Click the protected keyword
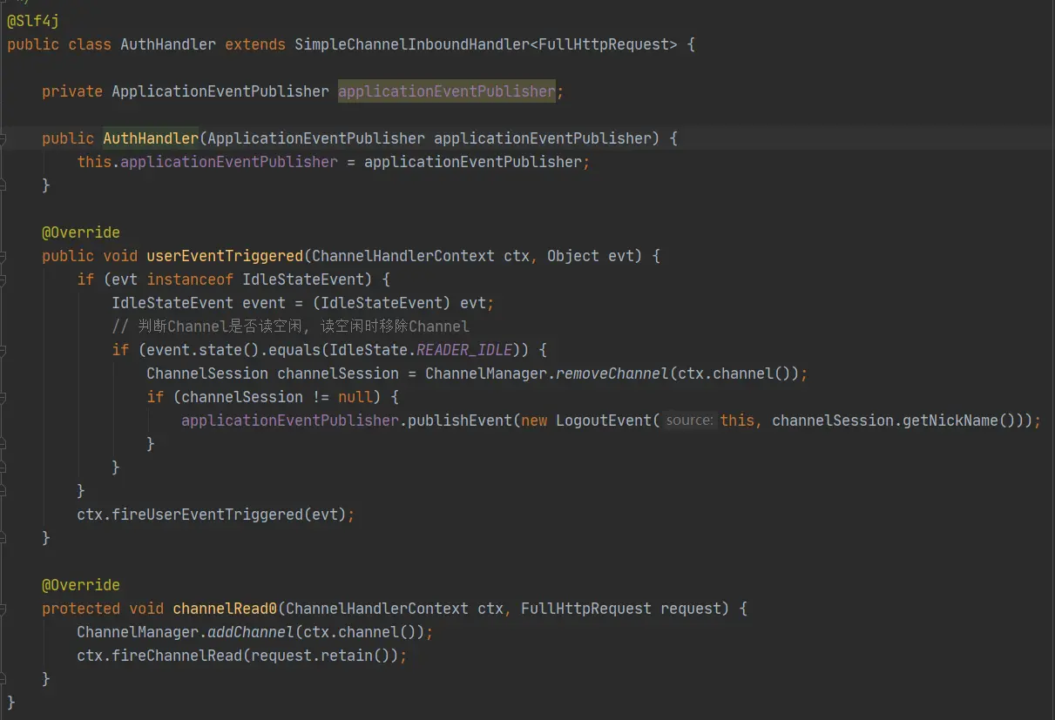 [x=81, y=609]
